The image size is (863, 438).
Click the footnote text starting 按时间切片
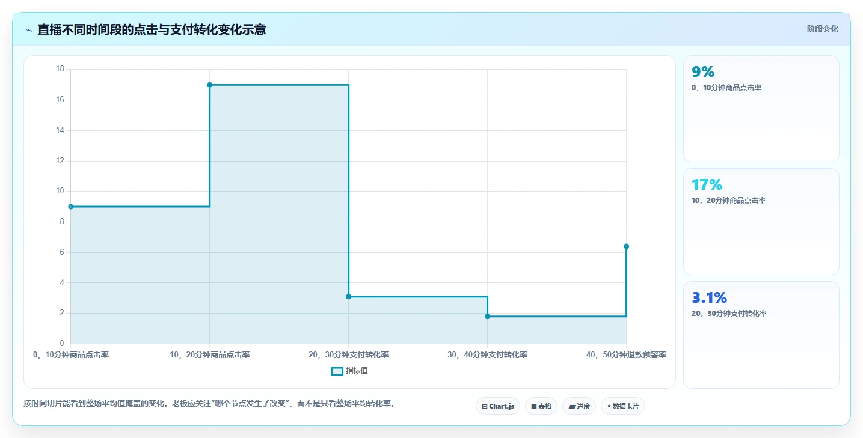click(210, 403)
